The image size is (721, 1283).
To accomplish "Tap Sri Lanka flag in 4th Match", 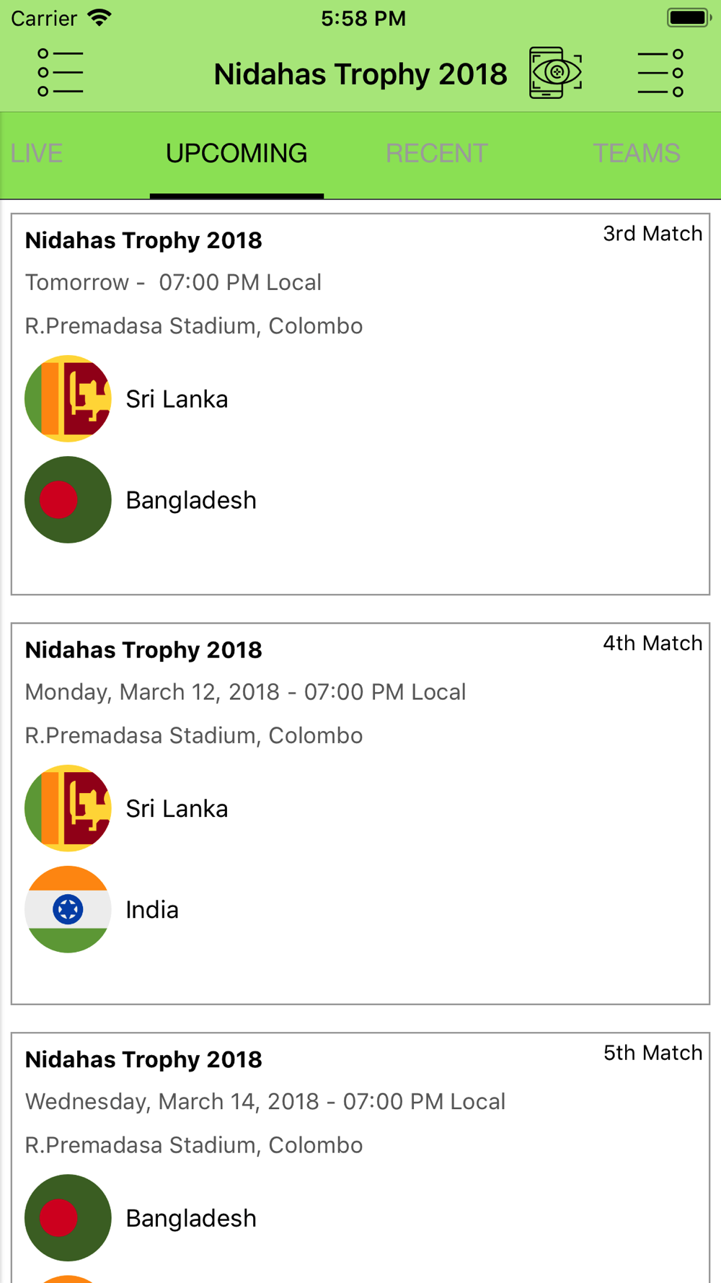I will tap(68, 808).
